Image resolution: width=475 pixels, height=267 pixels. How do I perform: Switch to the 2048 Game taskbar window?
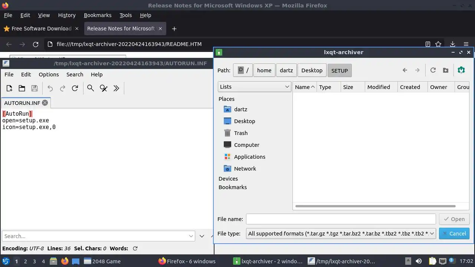pos(102,261)
